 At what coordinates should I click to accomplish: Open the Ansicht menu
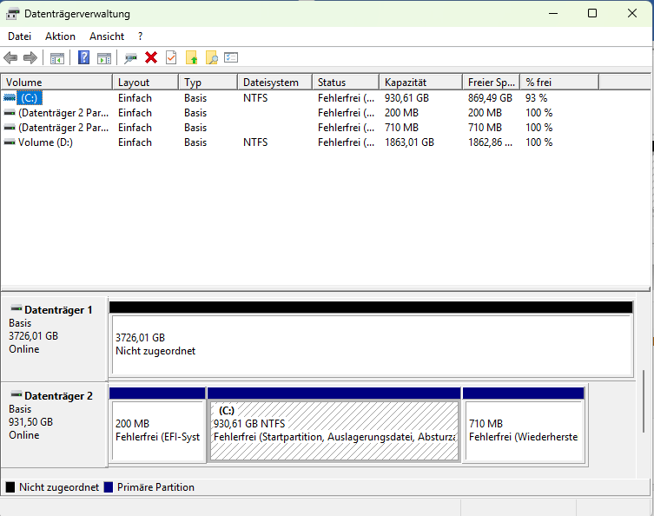point(107,36)
